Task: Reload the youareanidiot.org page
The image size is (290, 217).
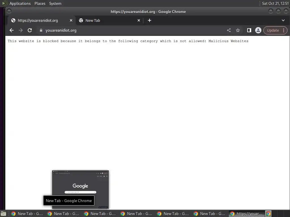Action: pyautogui.click(x=30, y=31)
